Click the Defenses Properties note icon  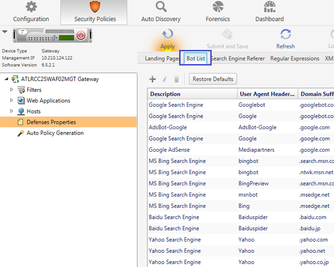(x=21, y=122)
